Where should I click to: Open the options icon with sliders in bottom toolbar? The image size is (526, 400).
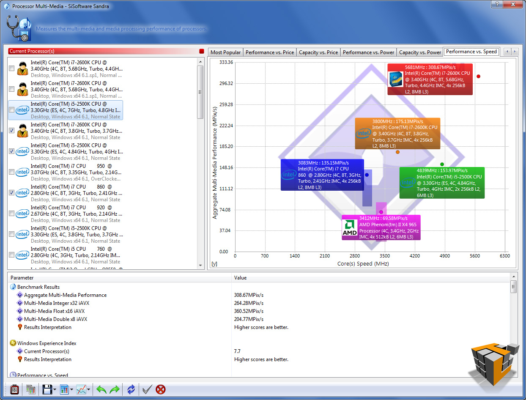tap(14, 389)
